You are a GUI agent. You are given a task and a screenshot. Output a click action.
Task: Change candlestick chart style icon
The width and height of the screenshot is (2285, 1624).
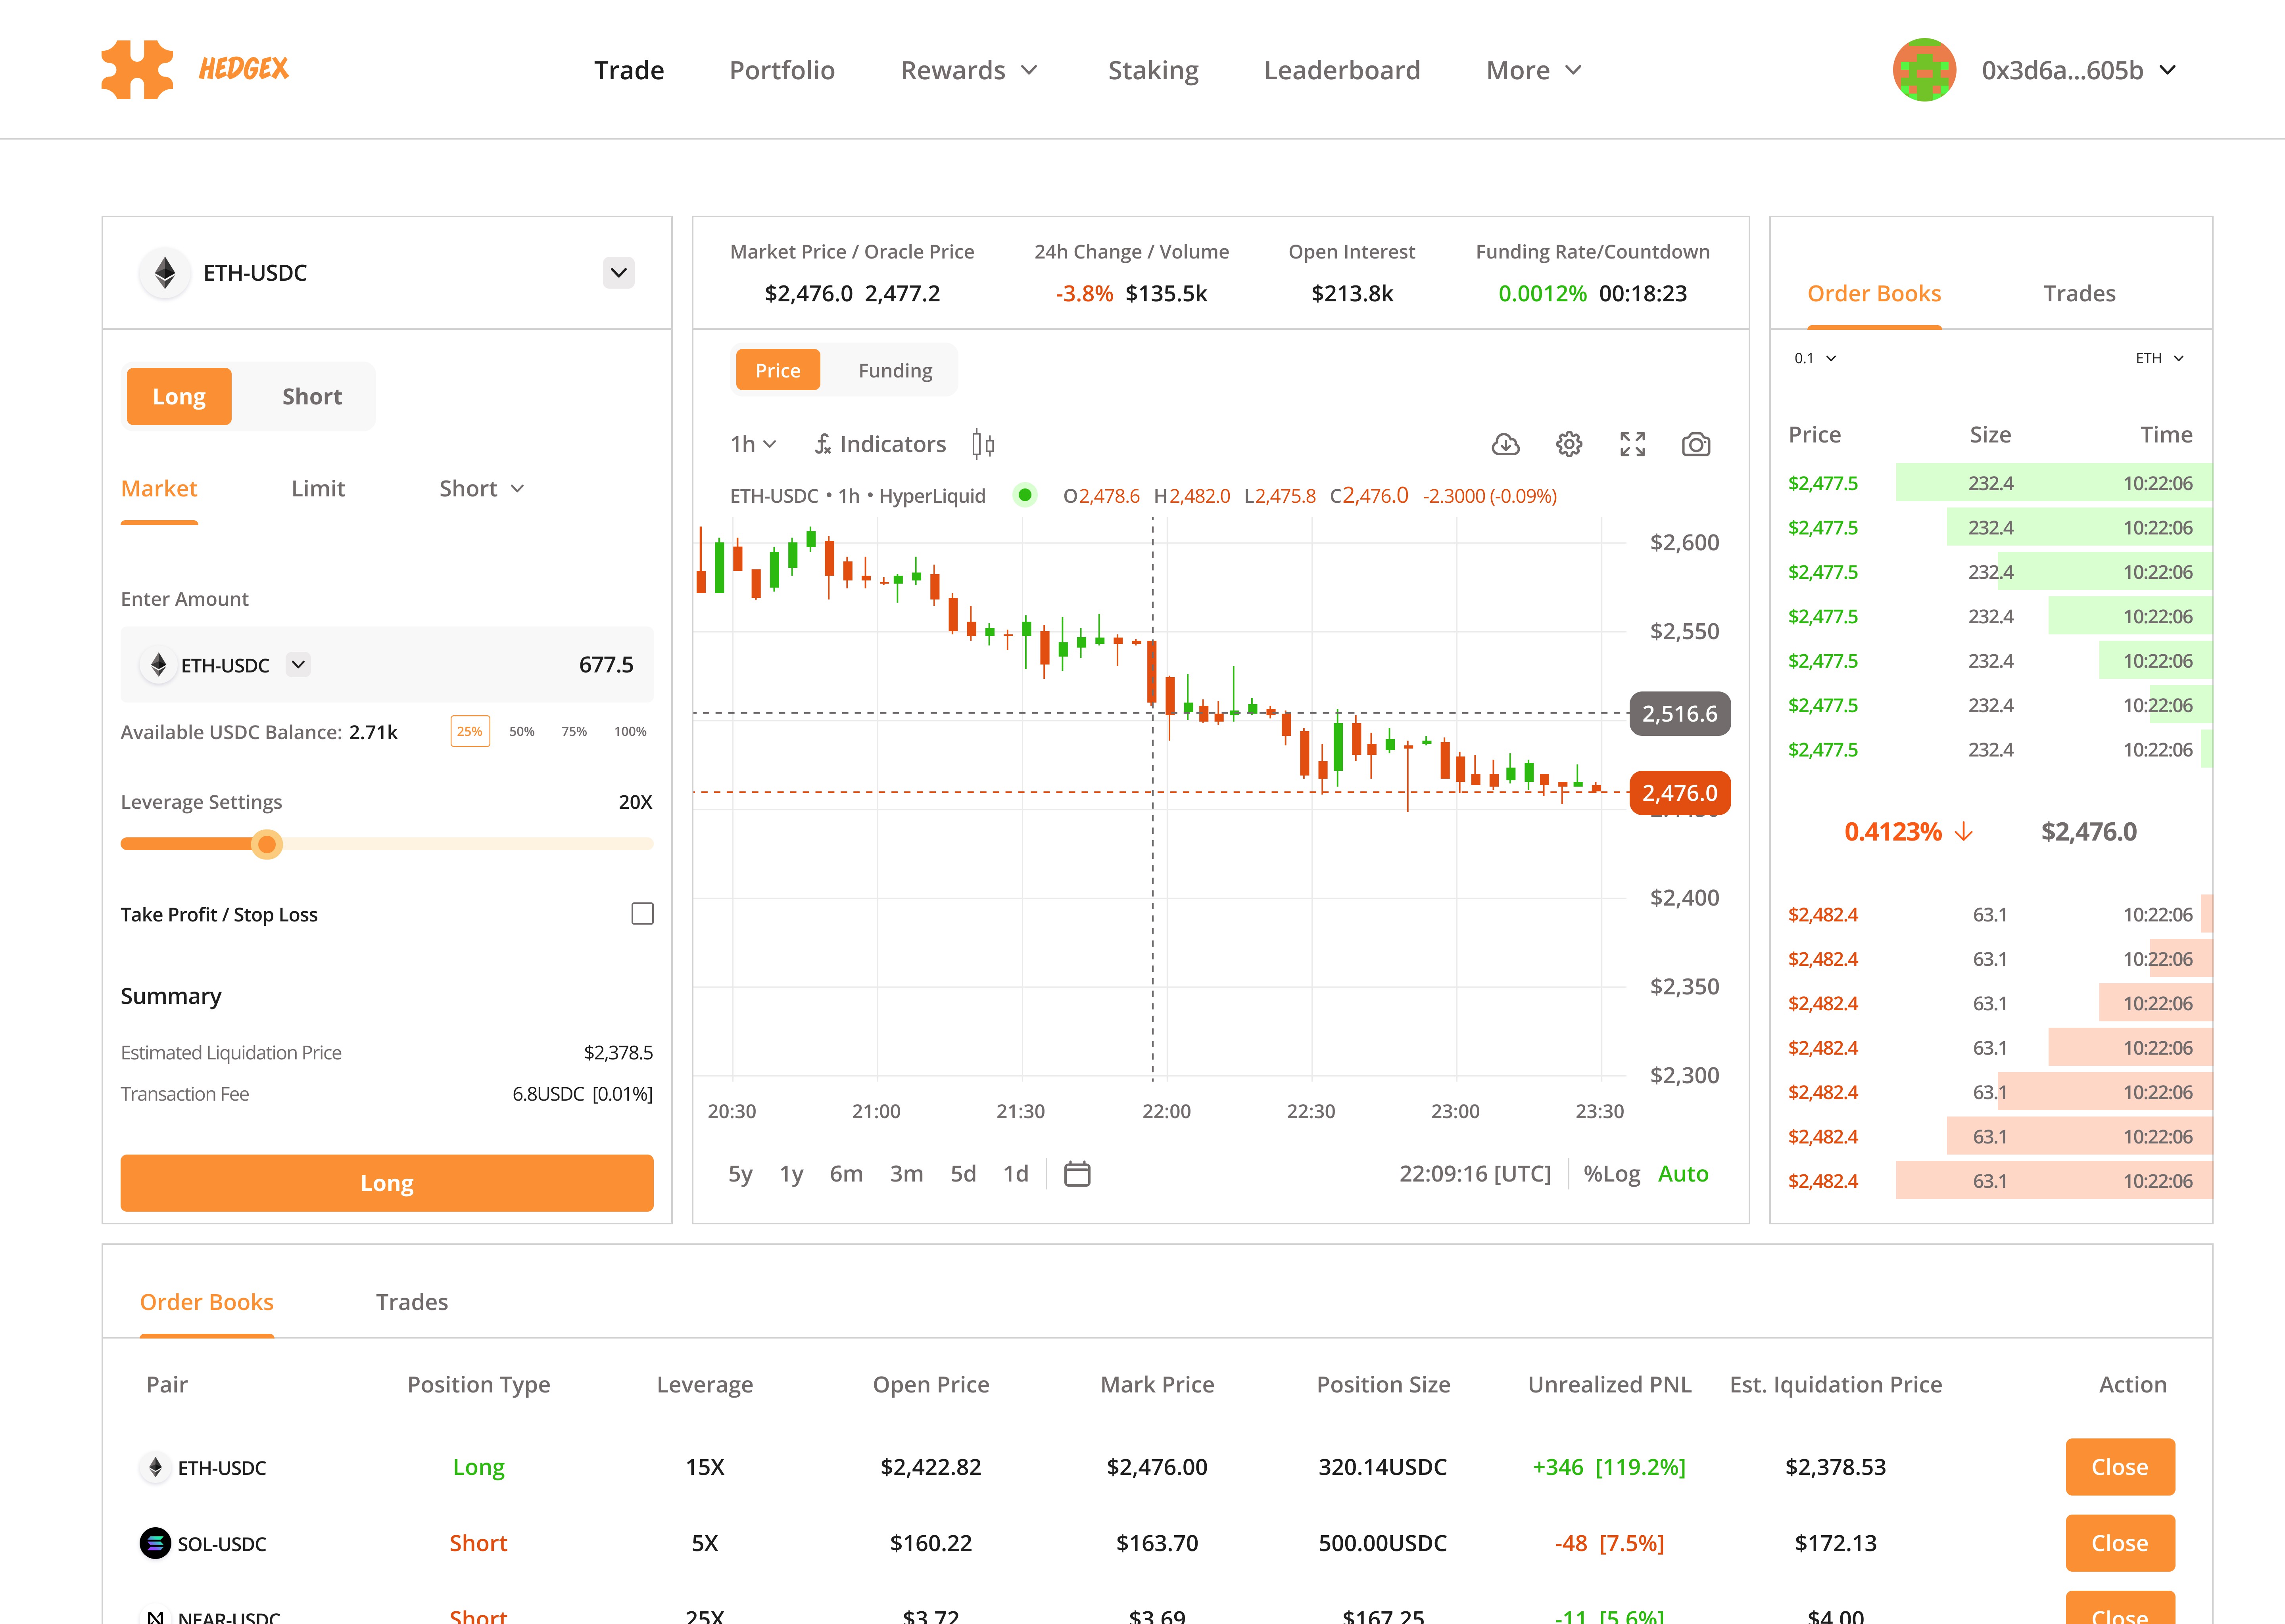tap(983, 444)
